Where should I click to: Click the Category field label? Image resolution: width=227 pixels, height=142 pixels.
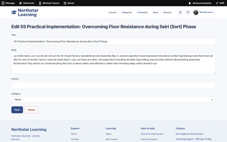(x=16, y=94)
